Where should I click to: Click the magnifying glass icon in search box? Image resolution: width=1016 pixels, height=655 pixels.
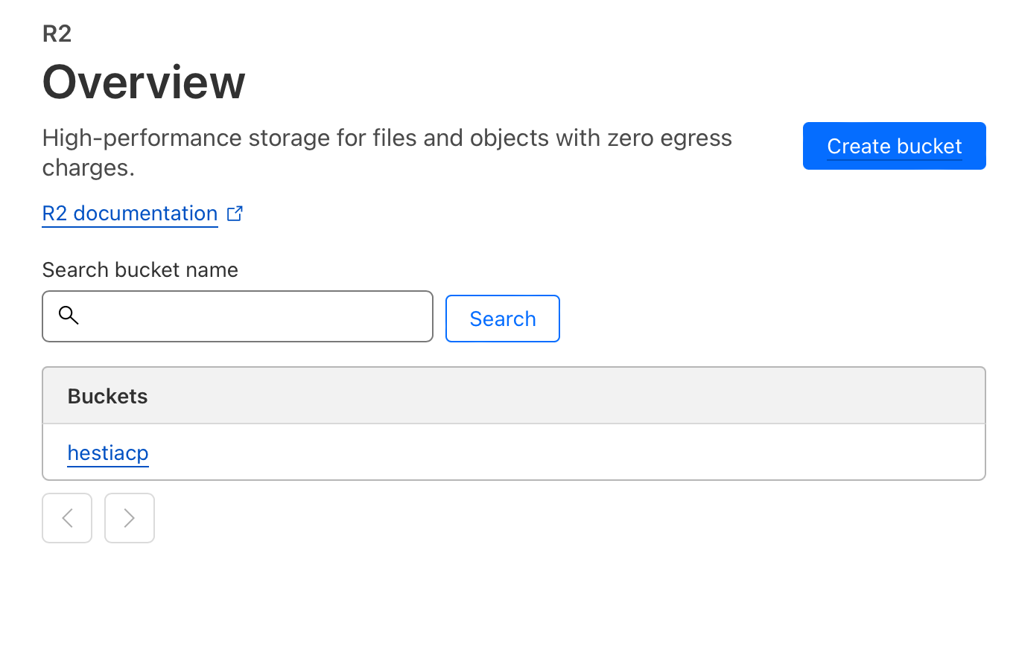point(69,316)
